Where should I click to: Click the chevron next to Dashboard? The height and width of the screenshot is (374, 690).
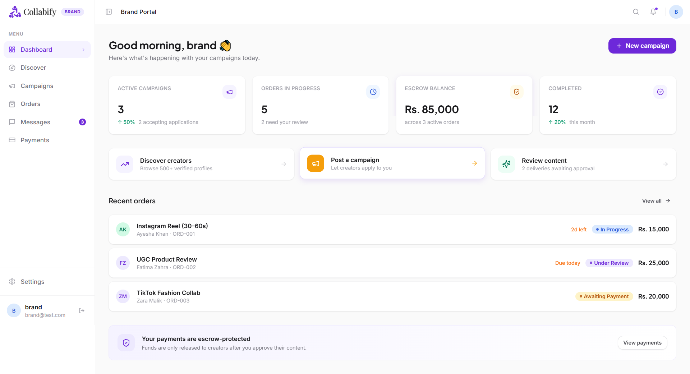[x=83, y=50]
